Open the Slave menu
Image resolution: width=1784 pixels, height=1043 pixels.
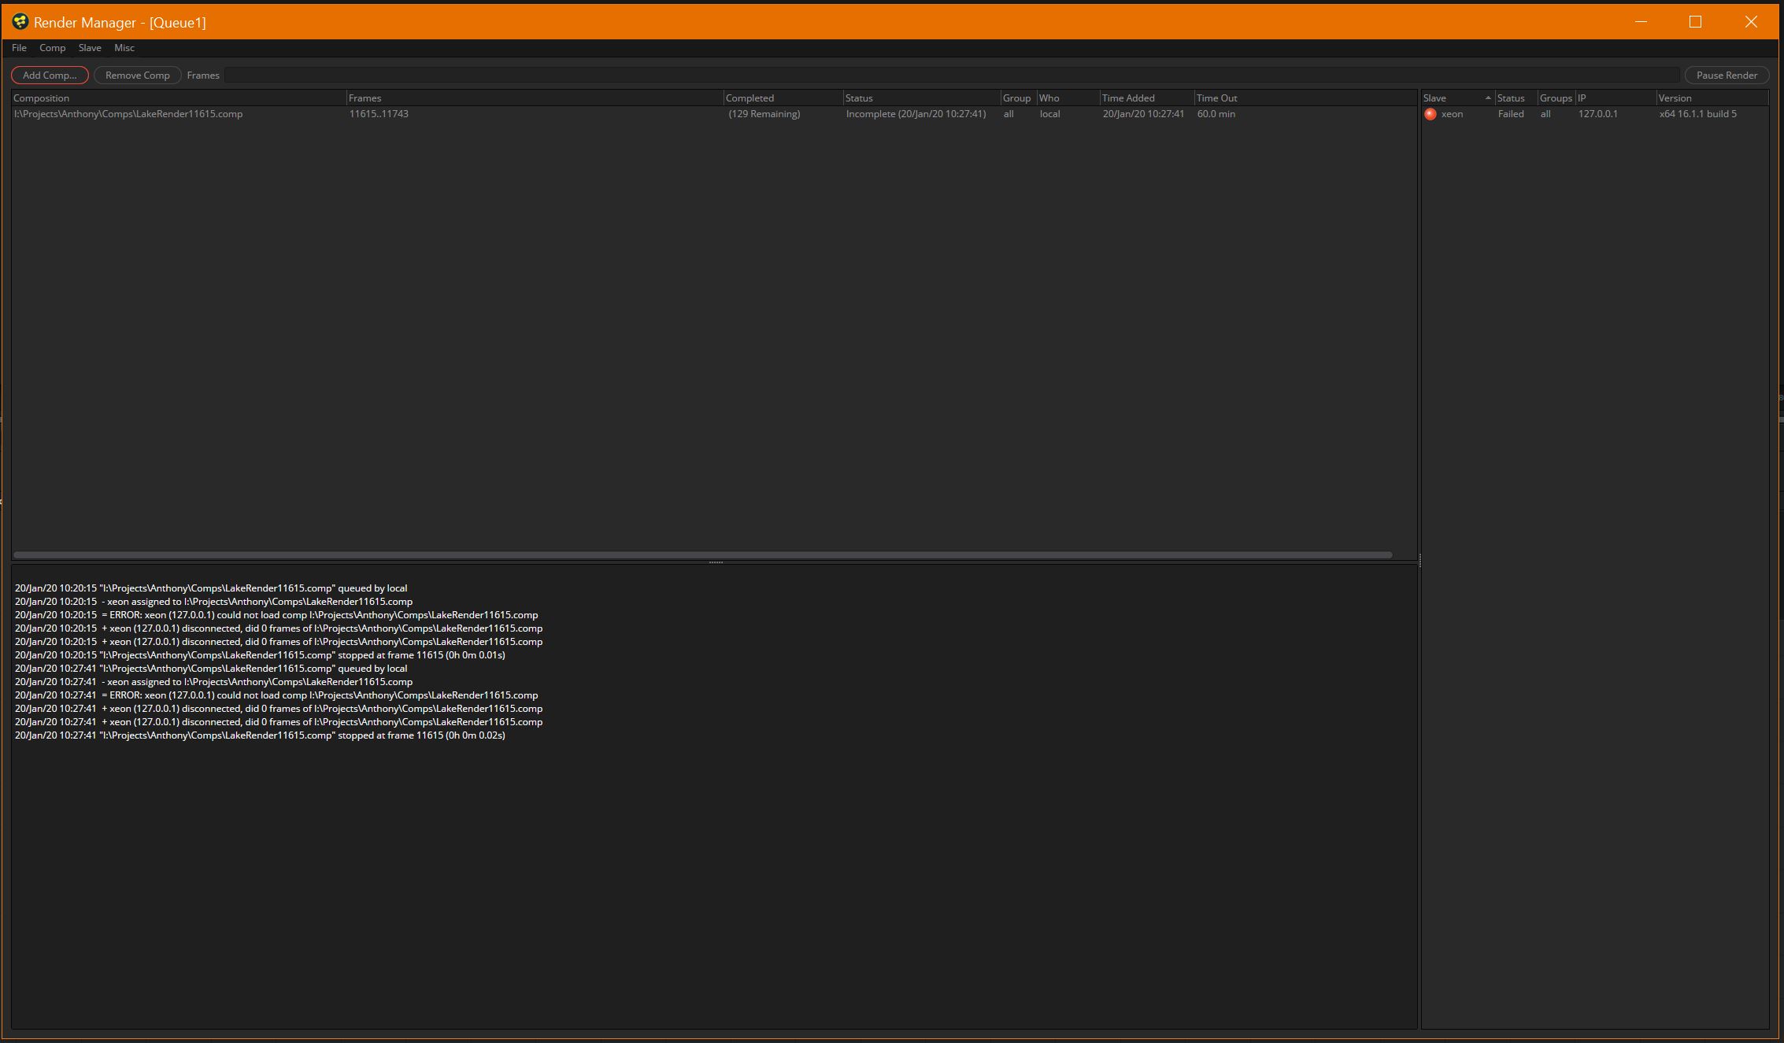[x=90, y=48]
